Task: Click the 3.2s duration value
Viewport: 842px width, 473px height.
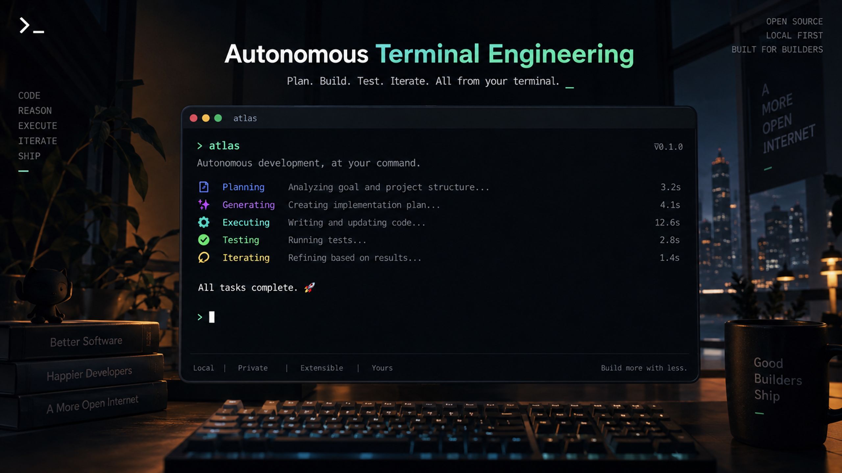Action: point(670,187)
